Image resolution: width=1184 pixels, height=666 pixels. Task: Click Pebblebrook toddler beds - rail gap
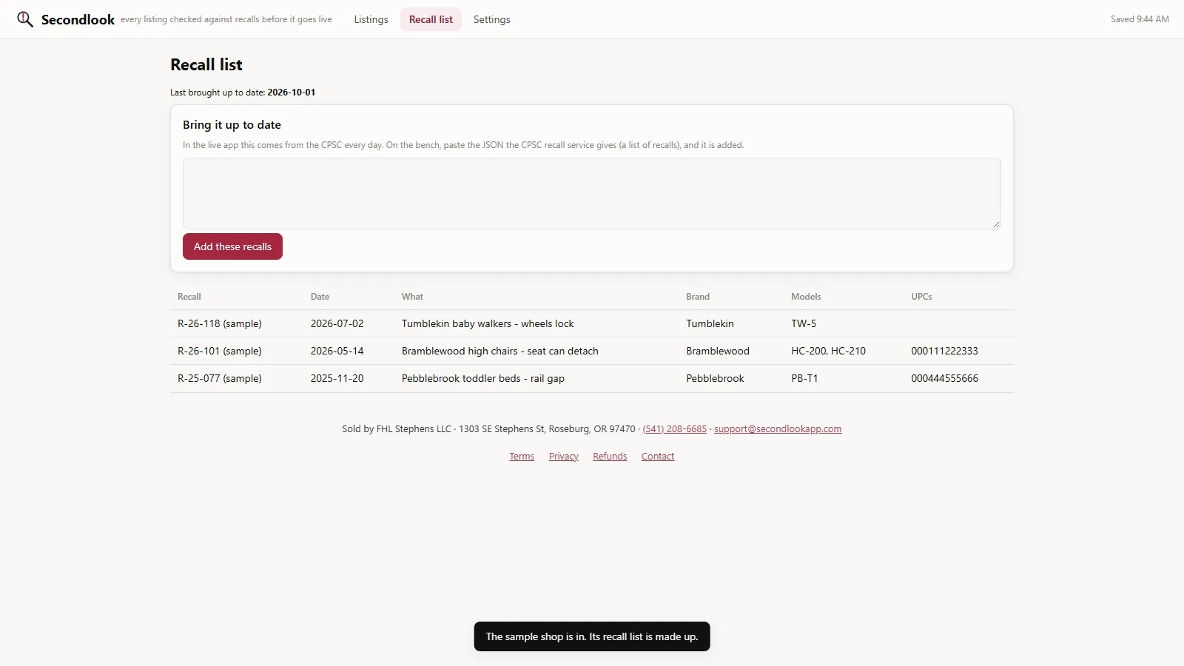click(x=483, y=378)
